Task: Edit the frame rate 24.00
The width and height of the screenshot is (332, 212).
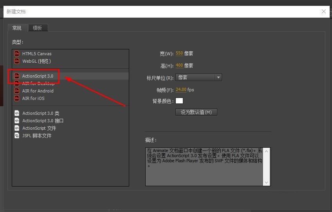Action: [x=181, y=90]
